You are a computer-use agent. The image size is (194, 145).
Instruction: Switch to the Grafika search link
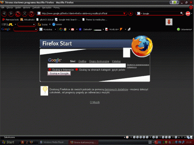(82, 61)
